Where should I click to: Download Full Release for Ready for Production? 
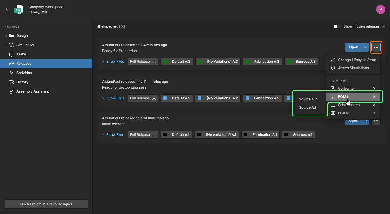[143, 62]
